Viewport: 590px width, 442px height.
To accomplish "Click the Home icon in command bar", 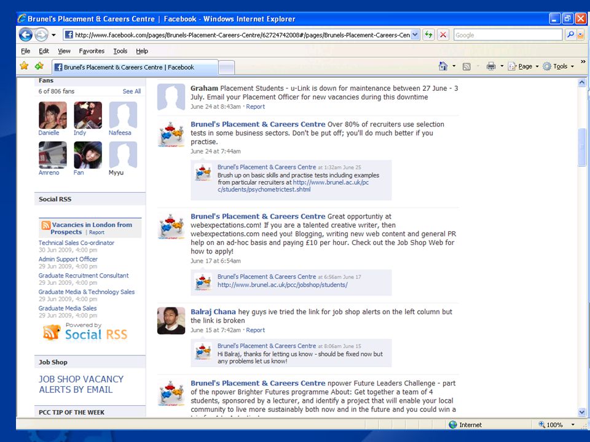I will 443,66.
